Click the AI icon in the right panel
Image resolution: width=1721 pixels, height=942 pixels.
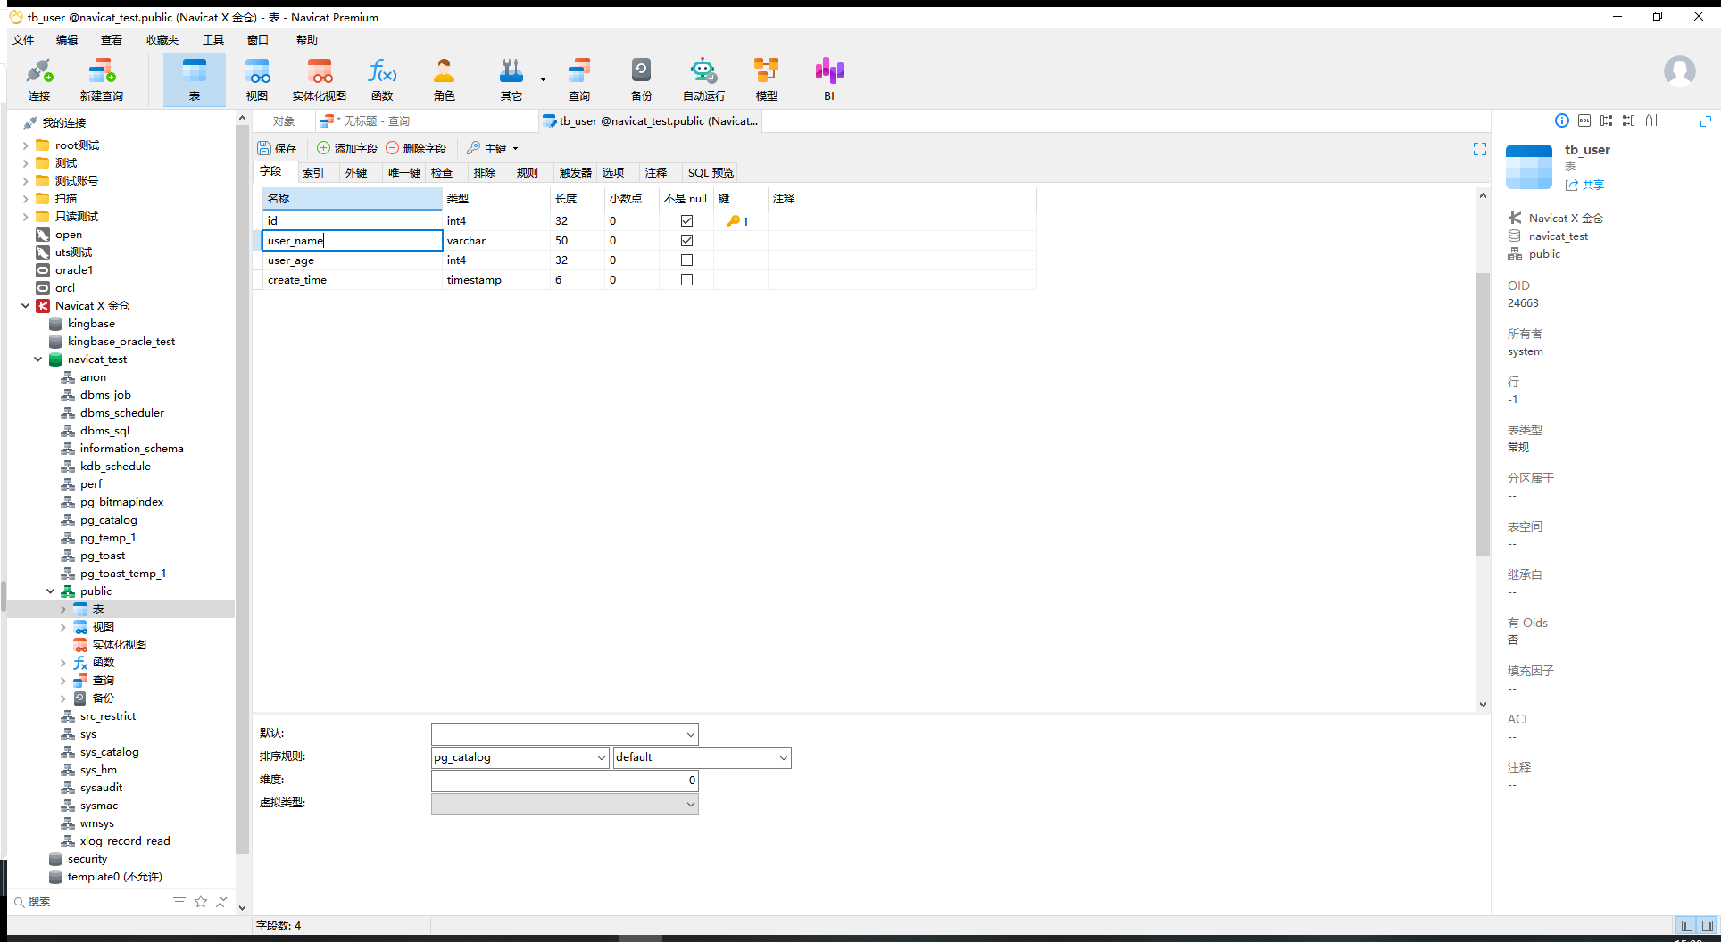click(x=1651, y=120)
